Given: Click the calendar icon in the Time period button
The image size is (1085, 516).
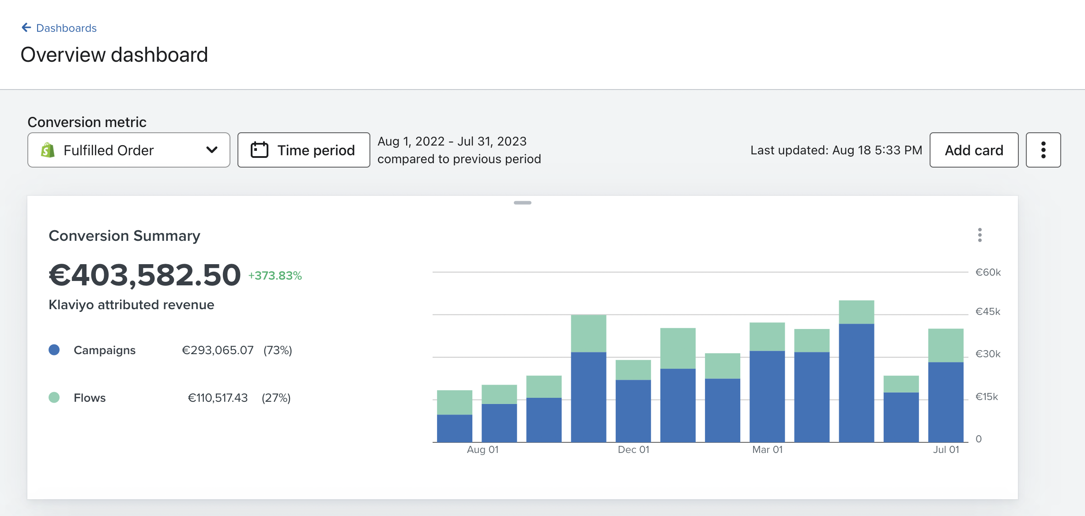Looking at the screenshot, I should point(260,150).
